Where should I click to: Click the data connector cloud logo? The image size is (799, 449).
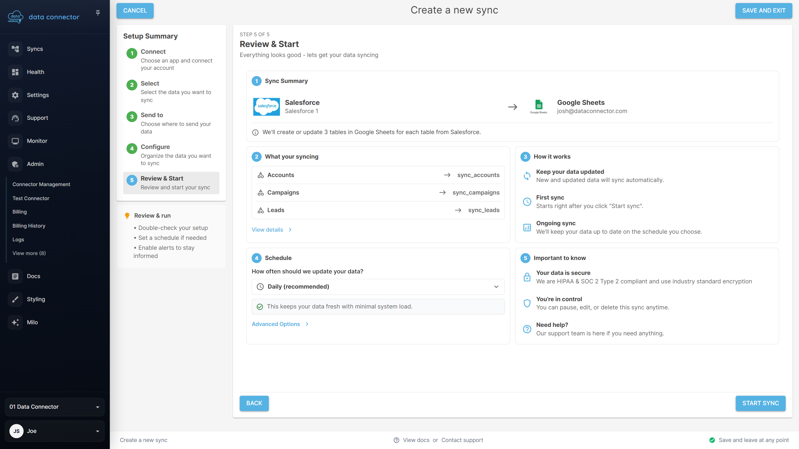(x=15, y=17)
